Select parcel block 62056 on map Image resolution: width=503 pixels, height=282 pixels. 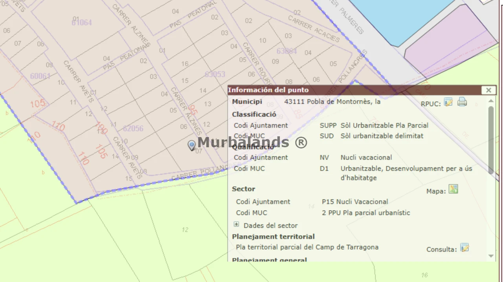tap(133, 128)
